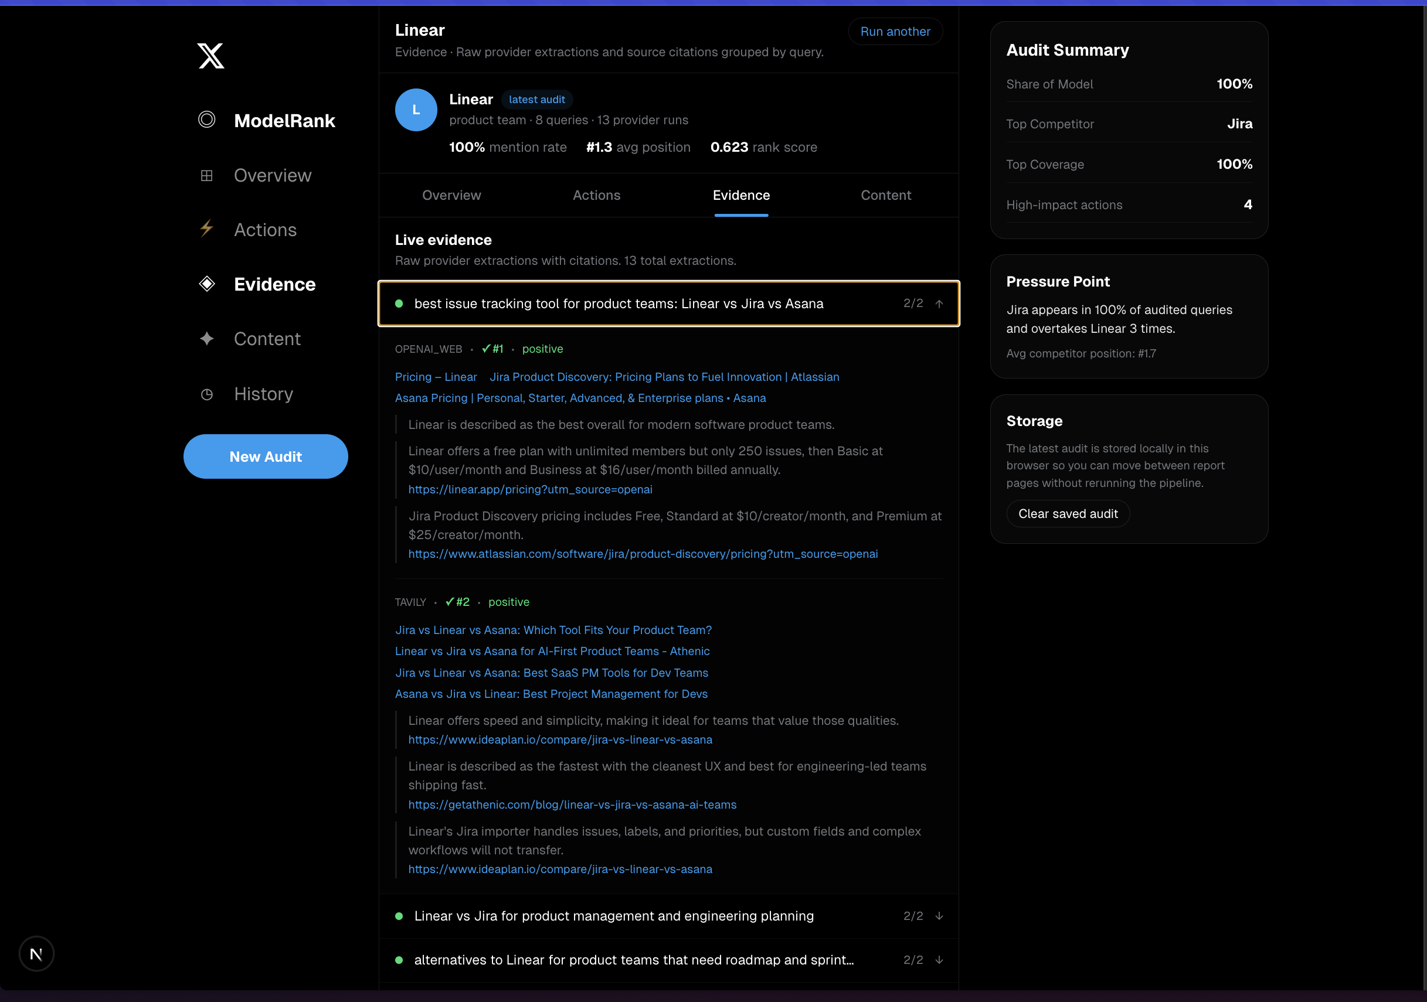Click the blue L avatar for Linear

[416, 110]
